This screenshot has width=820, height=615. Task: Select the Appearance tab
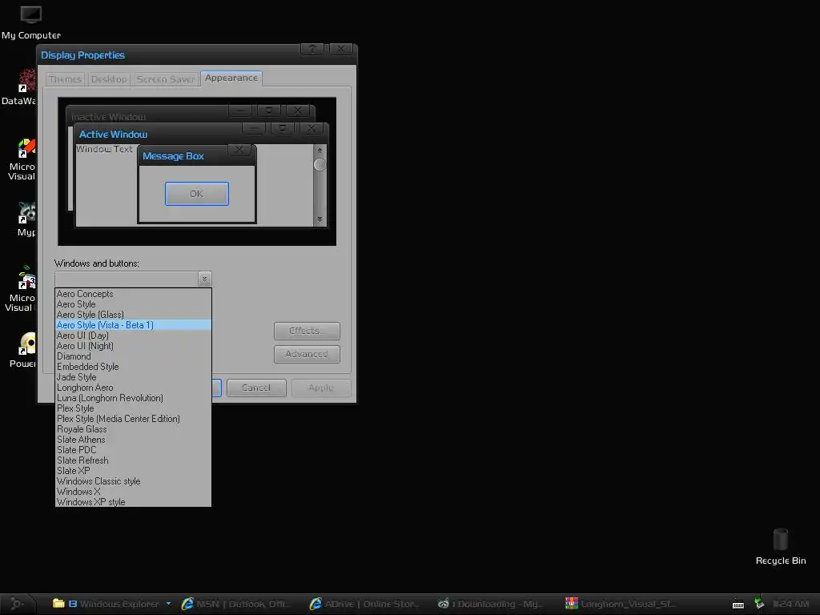(x=231, y=78)
